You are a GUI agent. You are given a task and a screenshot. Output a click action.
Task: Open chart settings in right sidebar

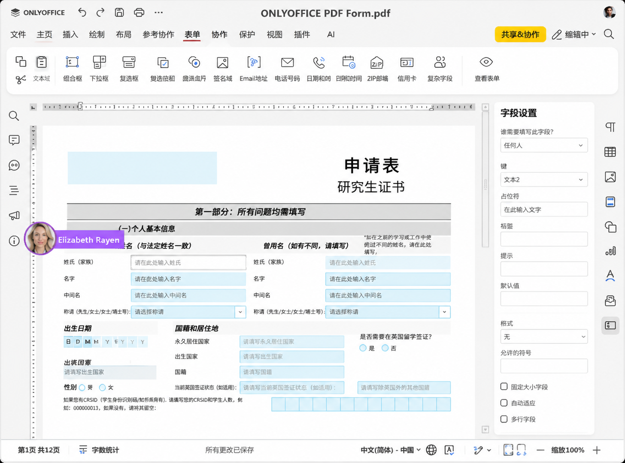[610, 251]
